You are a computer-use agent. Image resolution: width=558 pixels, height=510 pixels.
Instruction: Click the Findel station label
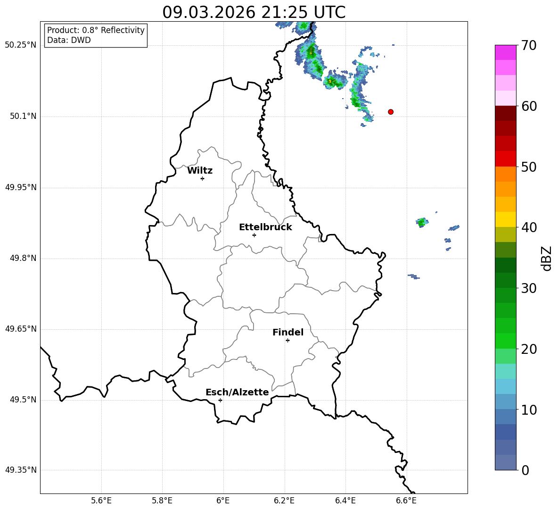tap(288, 332)
